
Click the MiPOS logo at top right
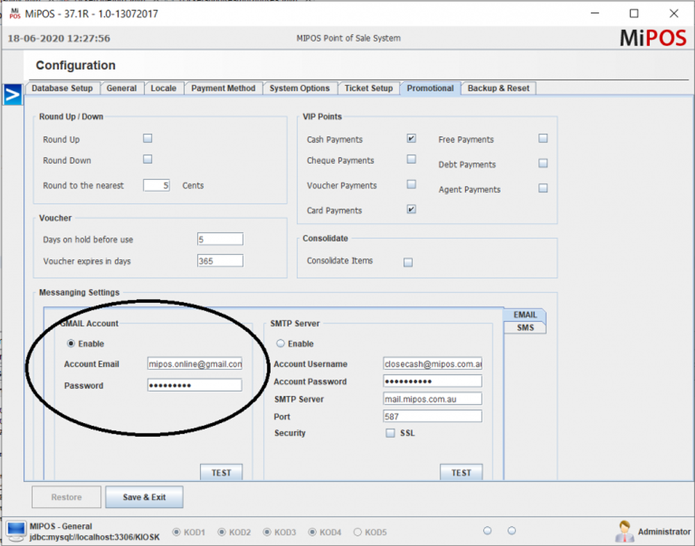tap(652, 38)
